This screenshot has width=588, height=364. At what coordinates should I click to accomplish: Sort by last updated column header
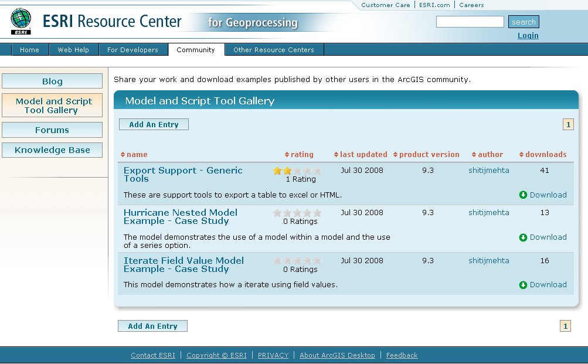pos(363,154)
